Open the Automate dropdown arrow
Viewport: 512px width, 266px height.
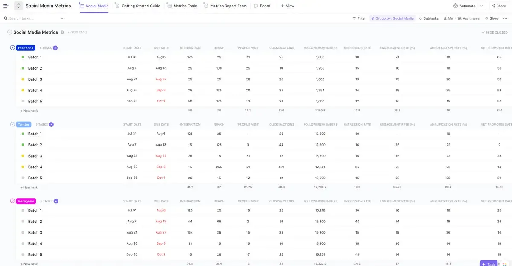(482, 6)
